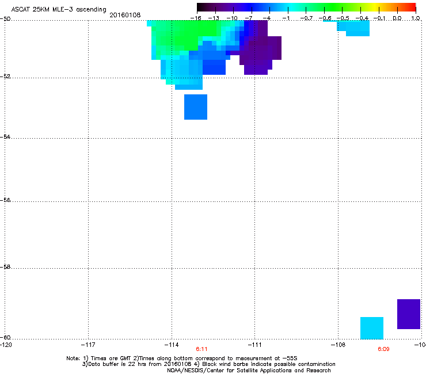Click the -58 latitude axis label

click(x=5, y=267)
